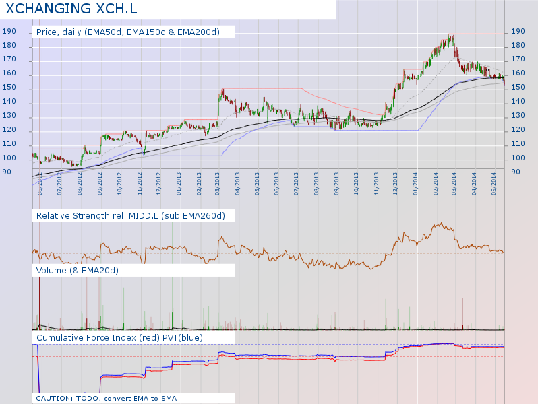Click the 160 value on the right price axis
This screenshot has height=404, width=538.
point(518,73)
